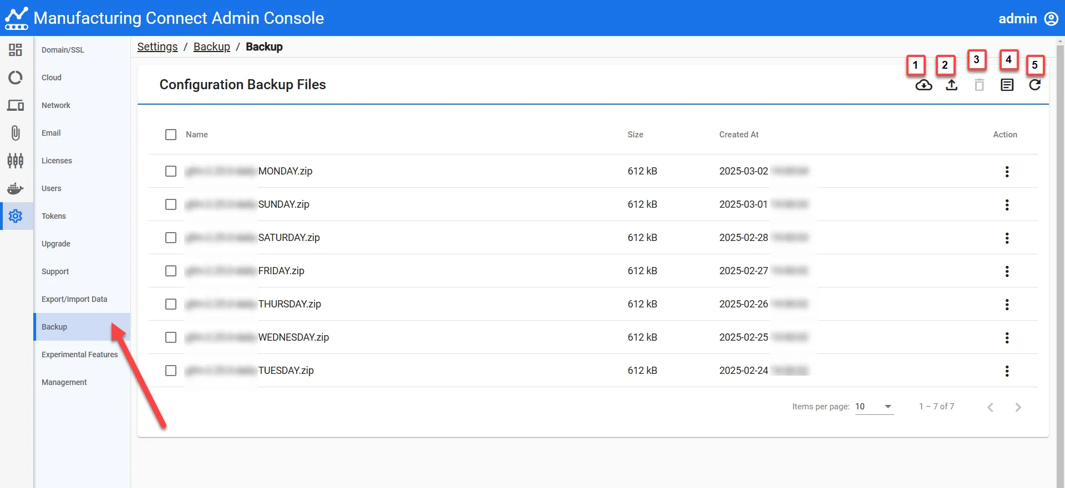Select Export/Import Data menu item
The height and width of the screenshot is (488, 1065).
click(x=82, y=299)
